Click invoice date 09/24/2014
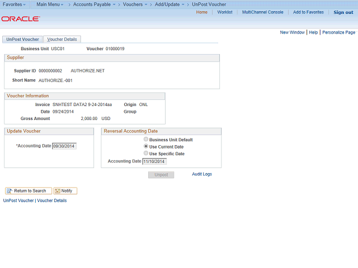This screenshot has height=268, width=358. point(63,112)
